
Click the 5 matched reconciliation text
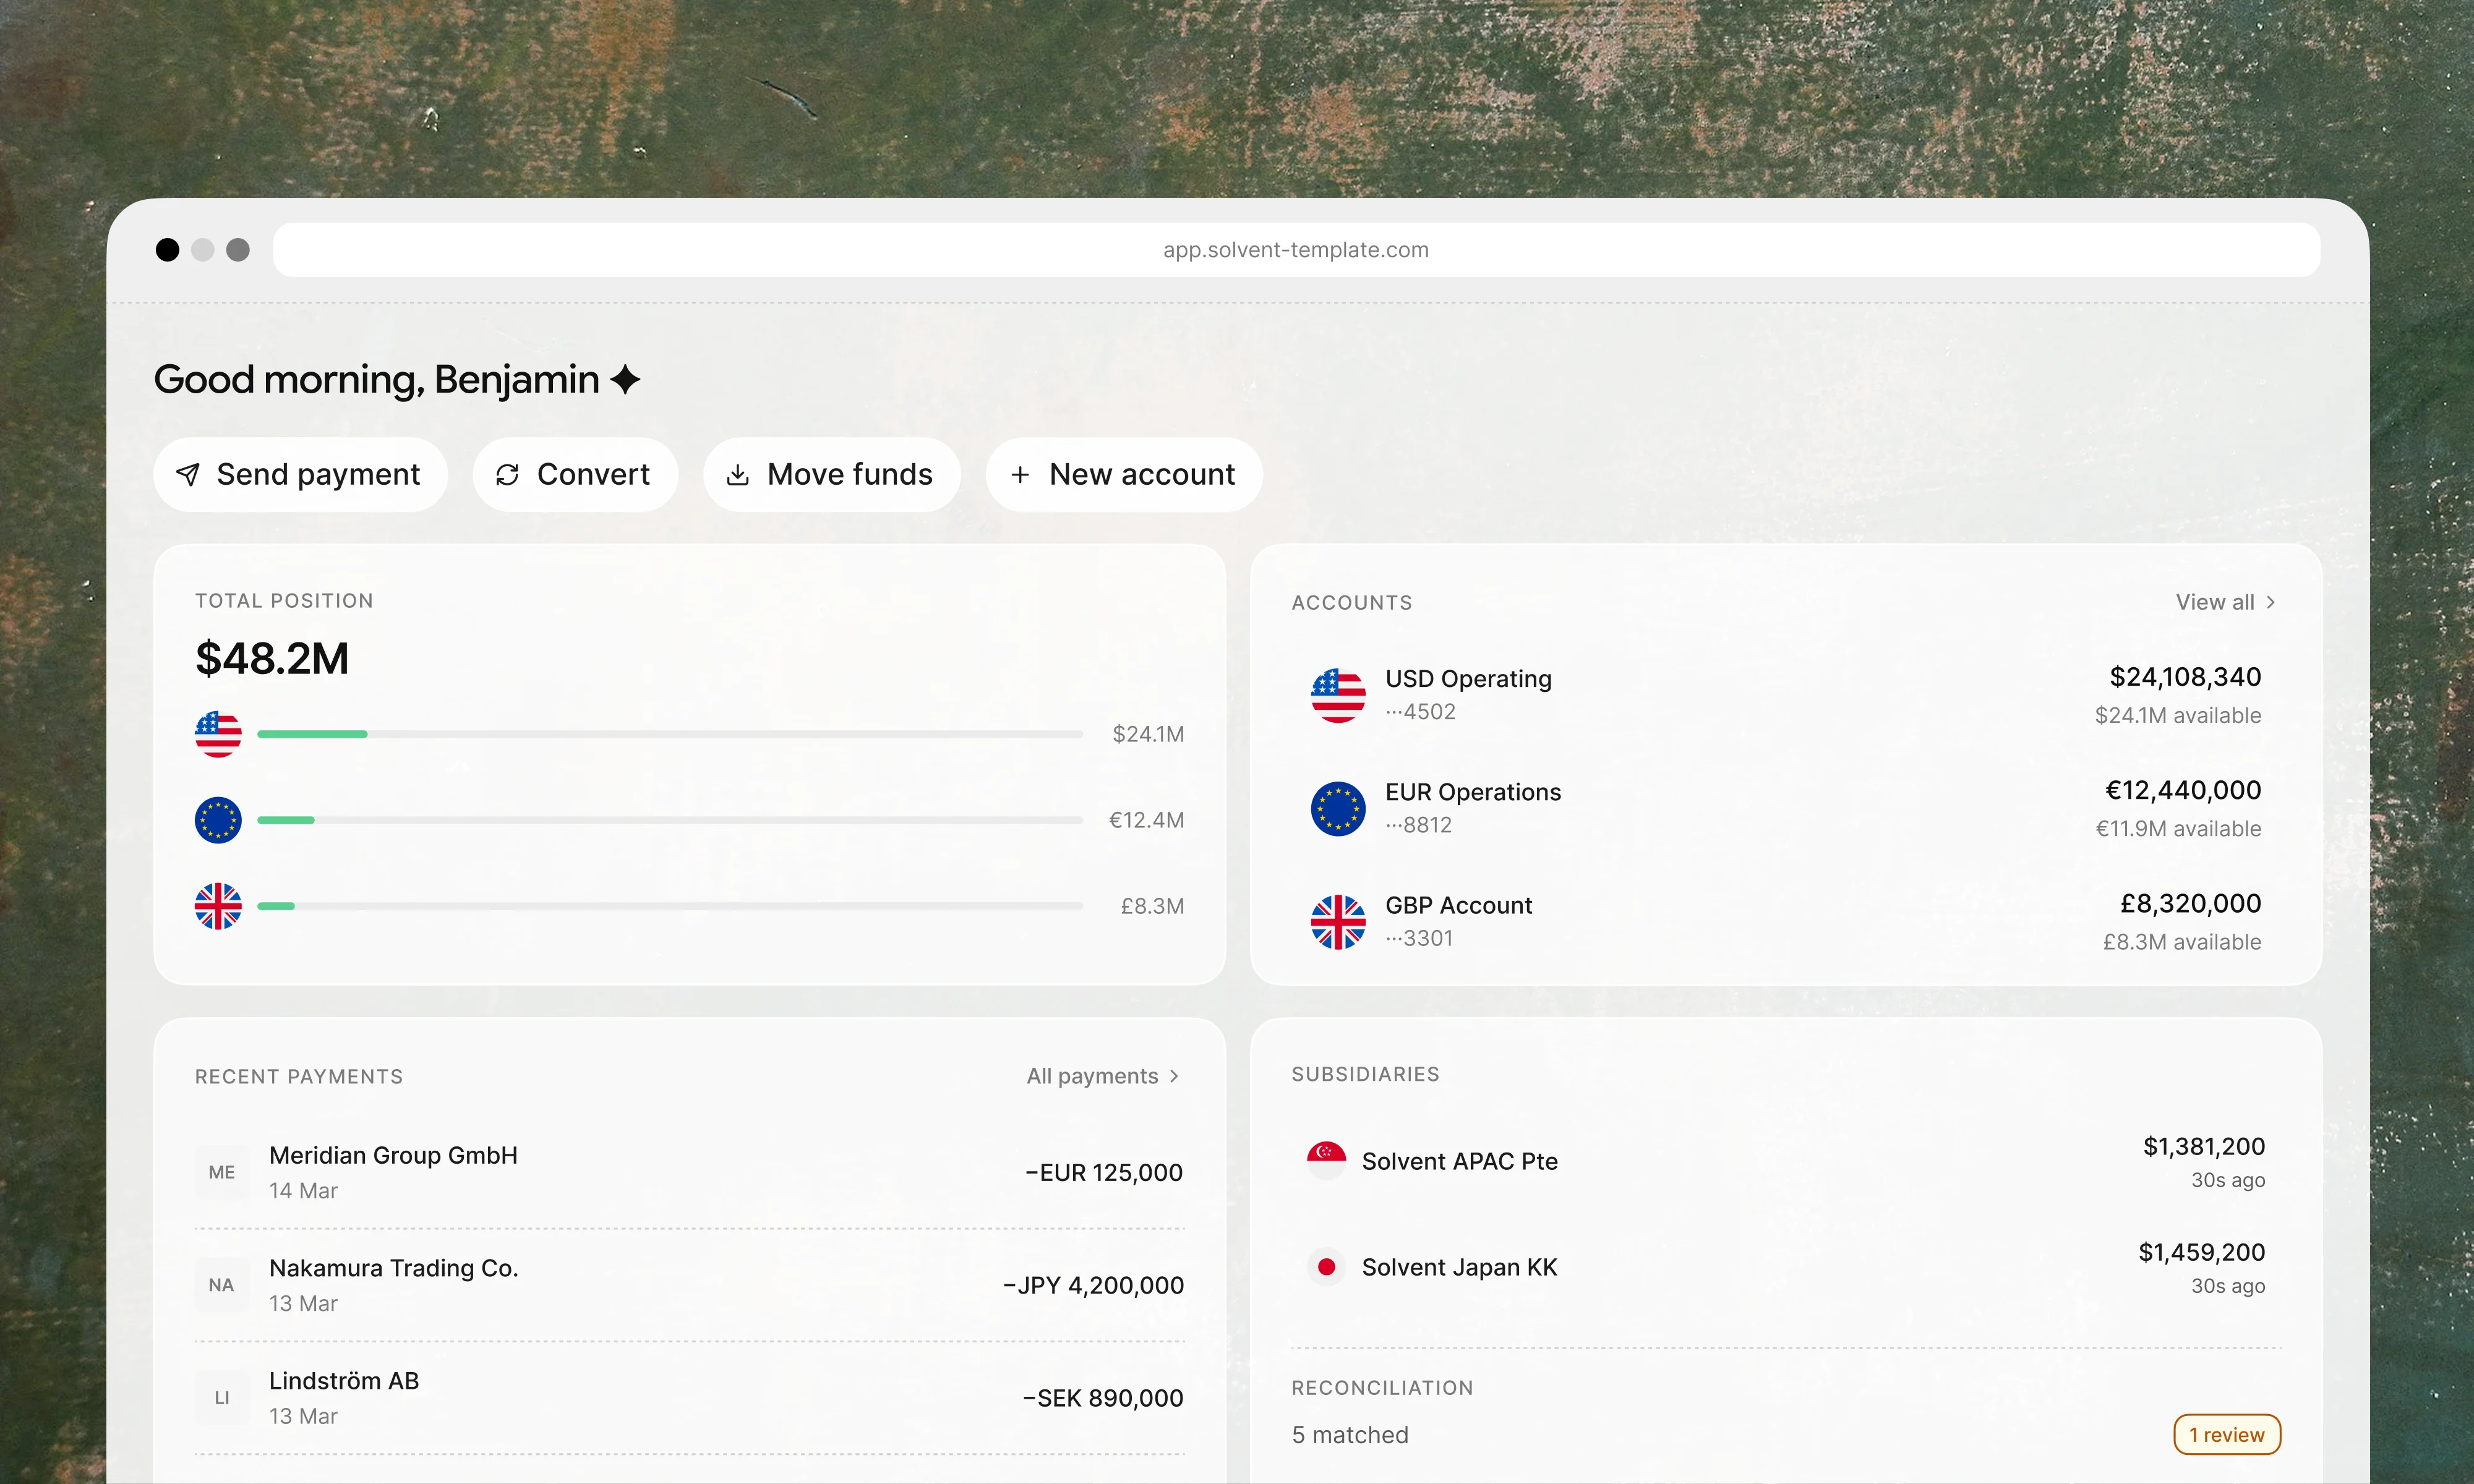(x=1350, y=1435)
